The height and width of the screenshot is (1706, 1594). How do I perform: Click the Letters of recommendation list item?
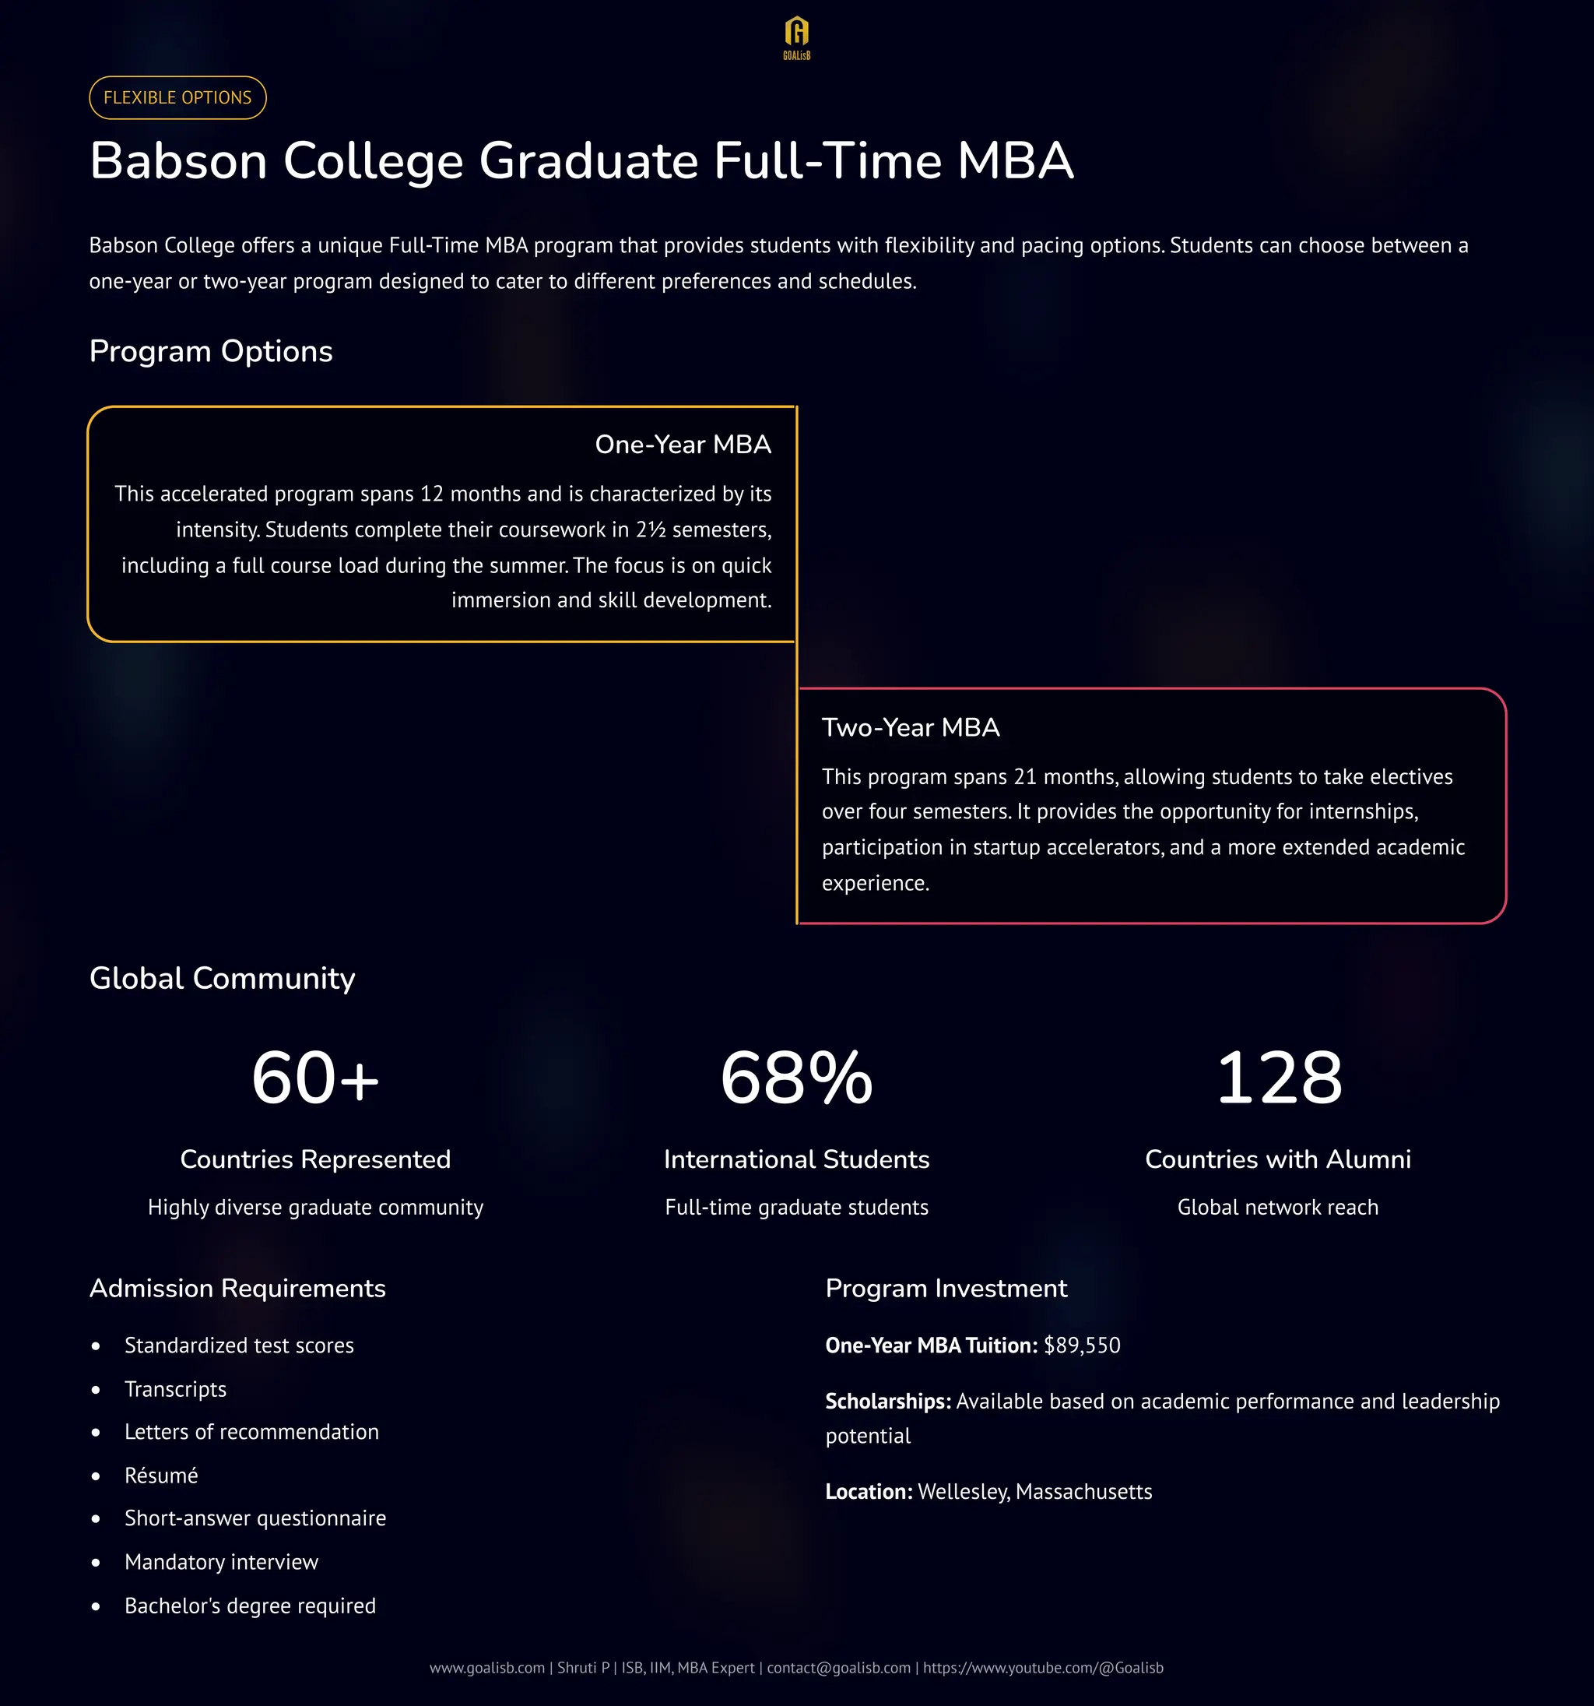251,1432
